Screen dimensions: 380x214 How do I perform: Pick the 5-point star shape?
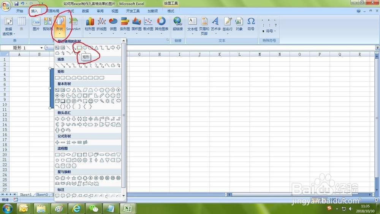click(x=74, y=178)
